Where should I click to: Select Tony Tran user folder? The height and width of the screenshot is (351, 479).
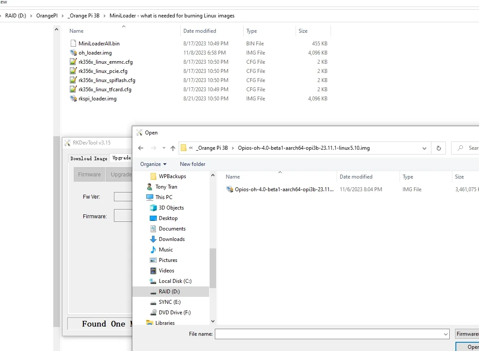(166, 187)
